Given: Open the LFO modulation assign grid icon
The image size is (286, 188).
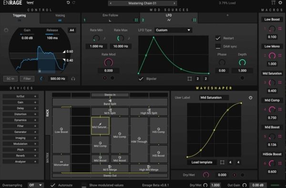Looking at the screenshot, I should 194,20.
